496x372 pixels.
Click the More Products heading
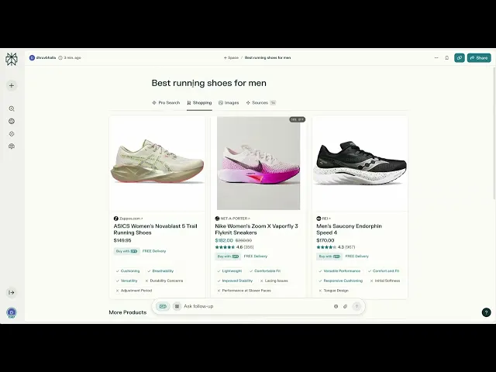[128, 312]
